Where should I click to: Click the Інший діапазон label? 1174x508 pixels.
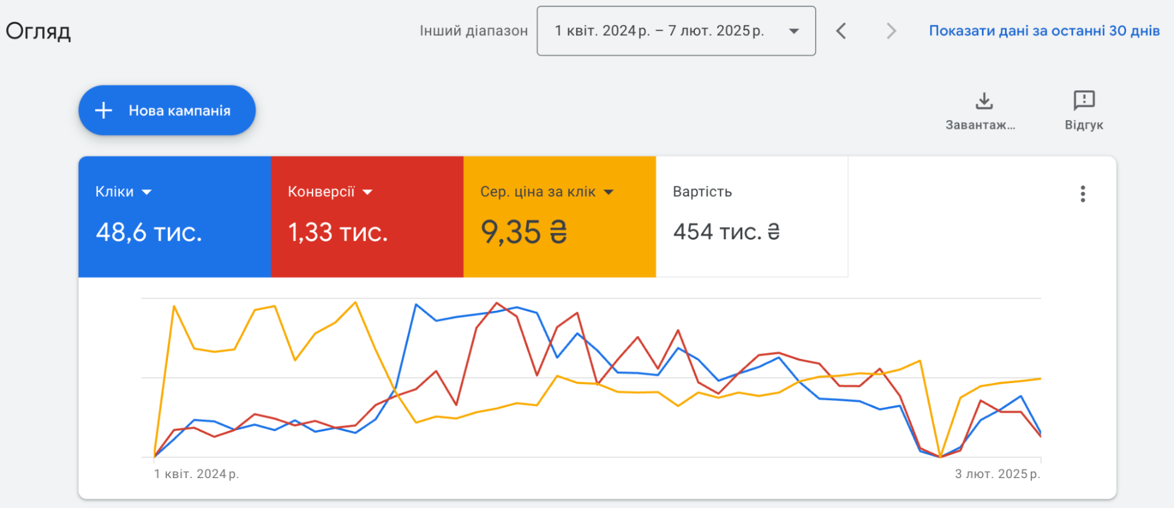point(474,31)
